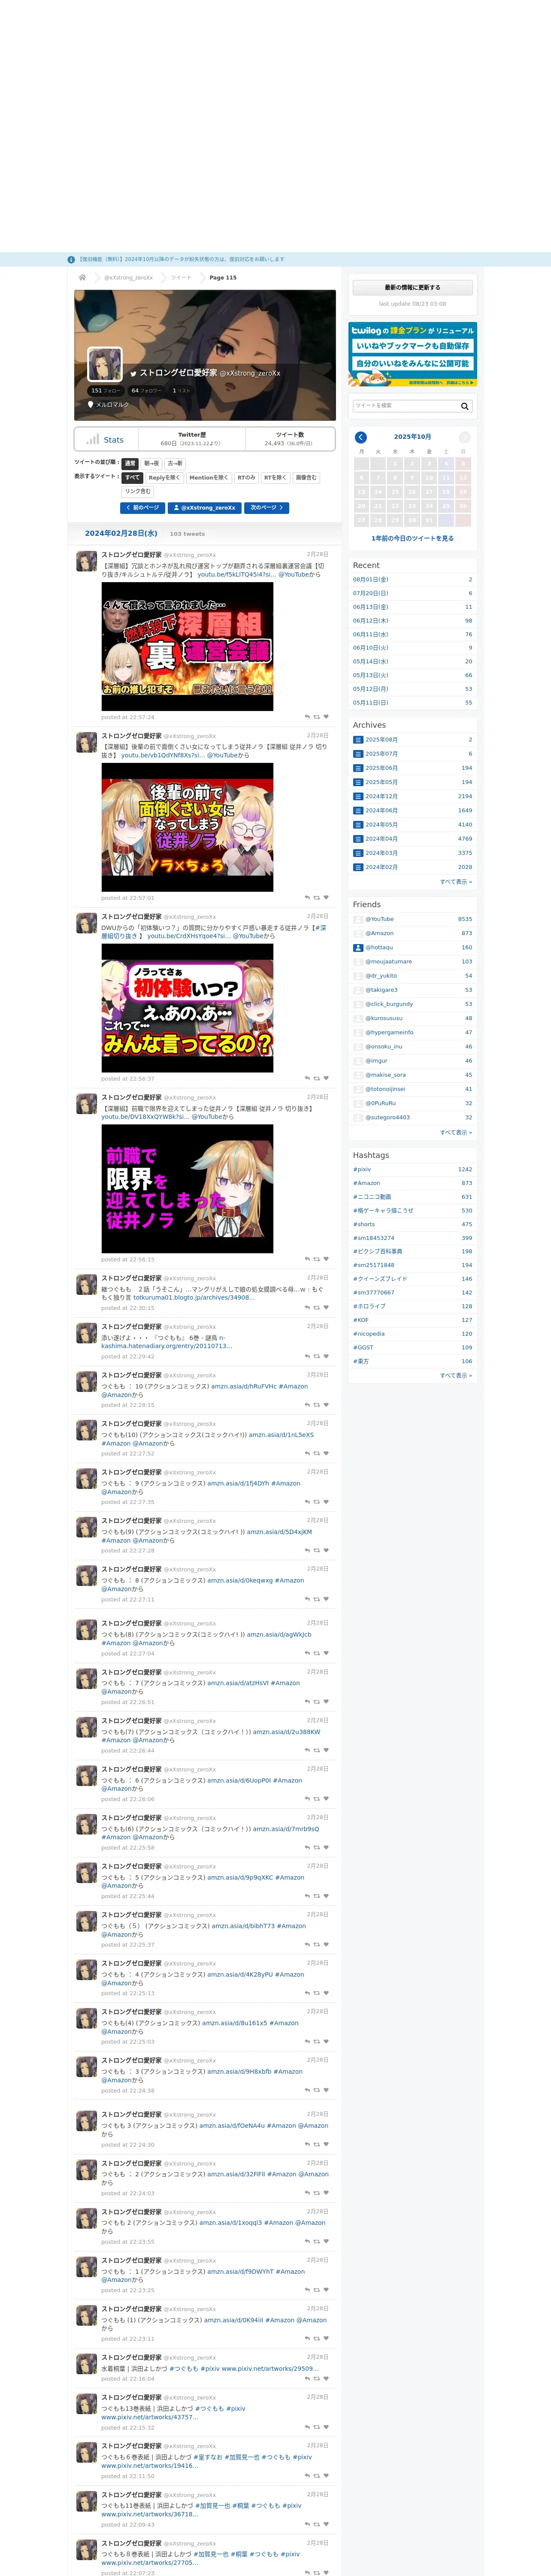The height and width of the screenshot is (2576, 551).
Task: Click the reply icon on 22:57:24 tweet
Action: click(x=307, y=716)
